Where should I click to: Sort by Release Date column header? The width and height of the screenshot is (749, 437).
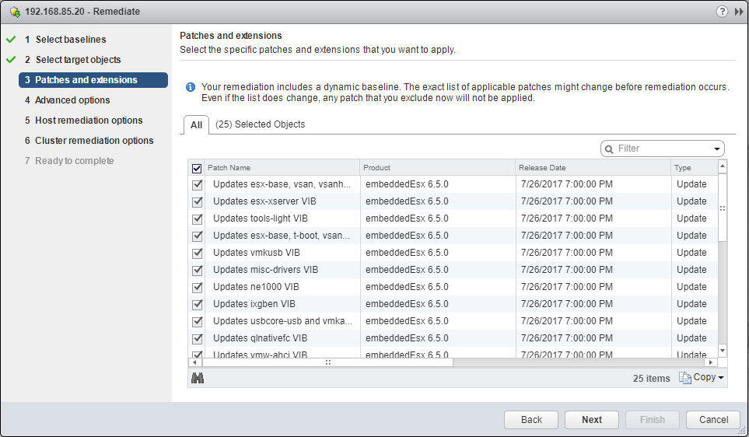[591, 168]
